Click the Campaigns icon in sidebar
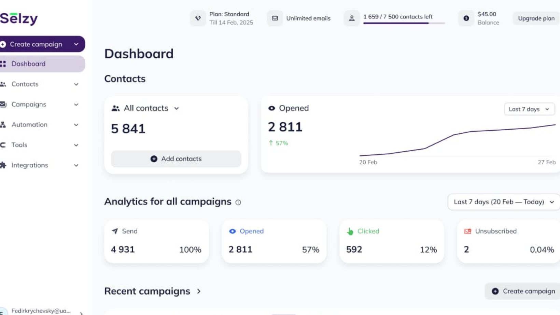Viewport: 560px width, 315px height. pos(3,104)
